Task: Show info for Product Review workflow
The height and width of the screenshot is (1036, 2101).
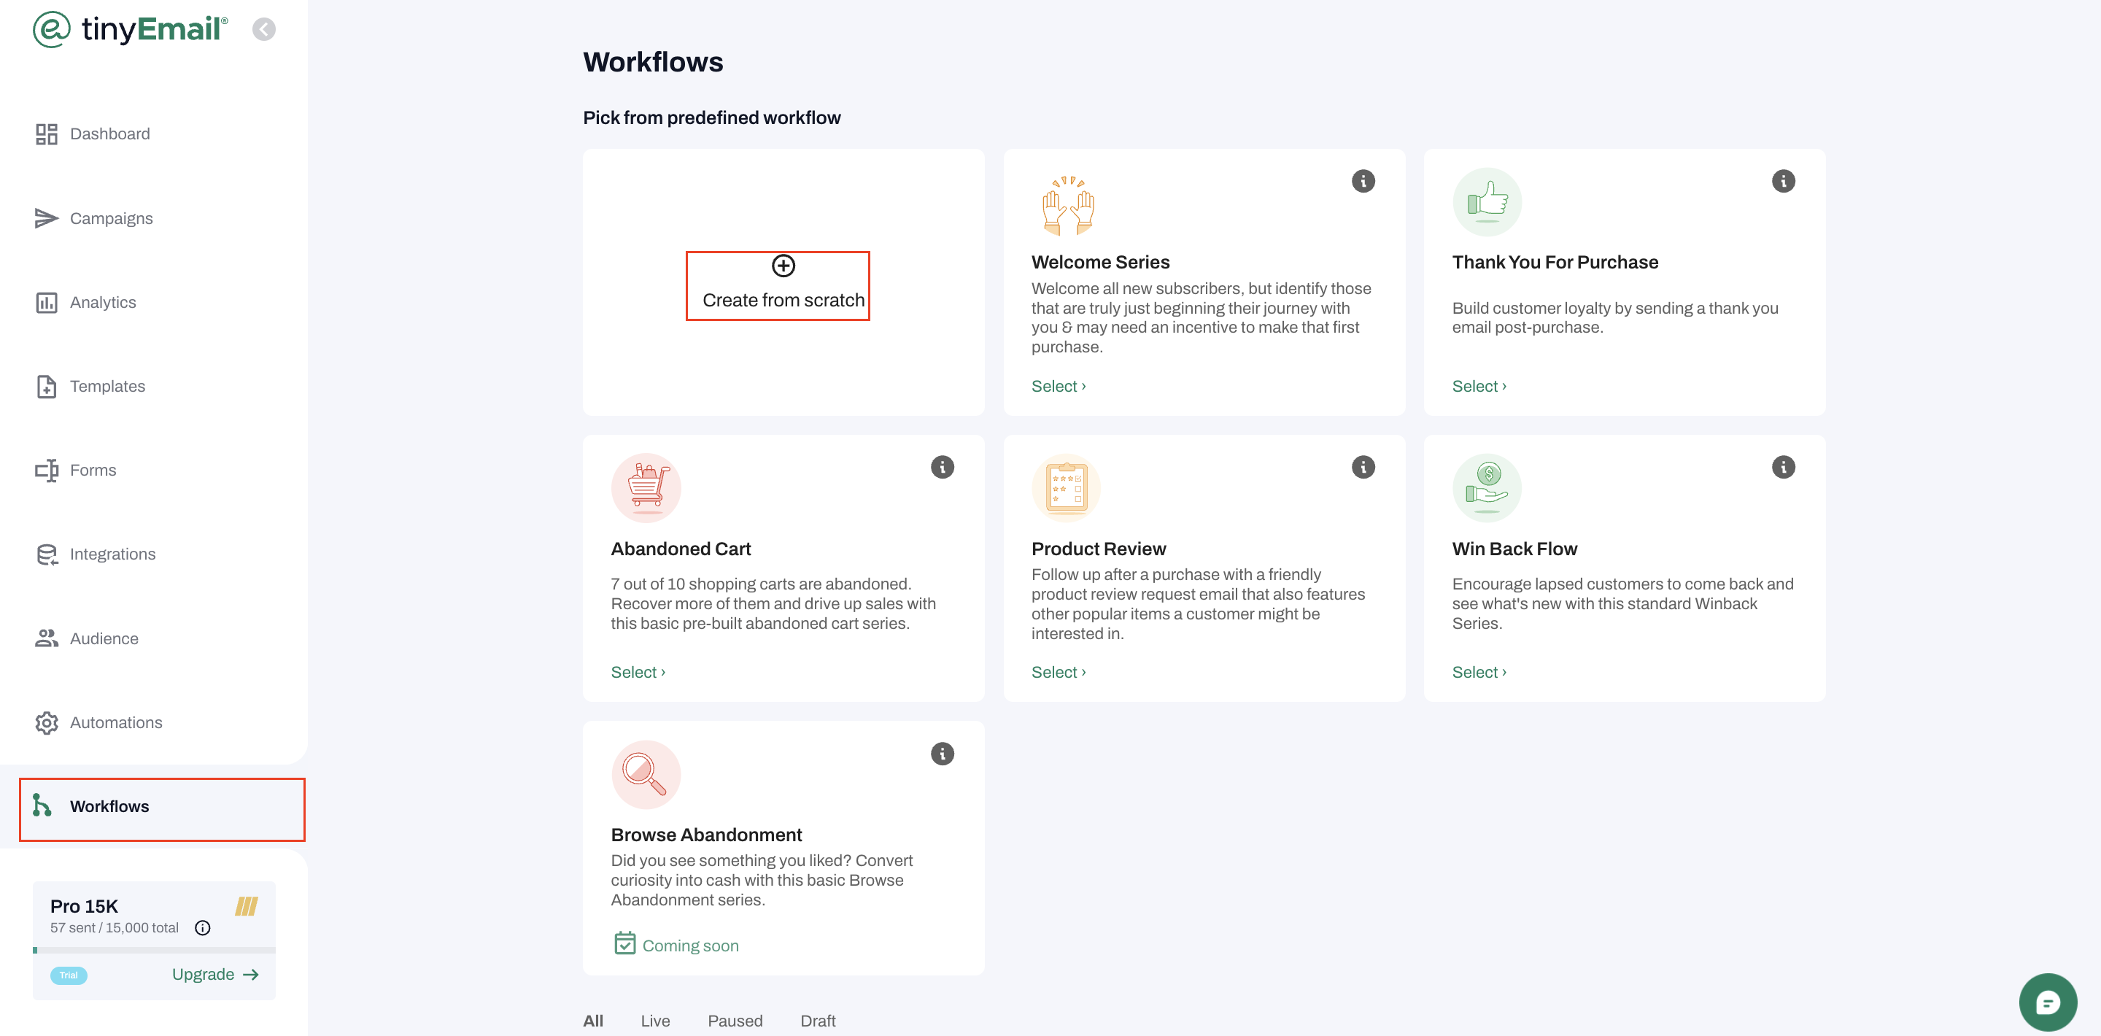Action: 1363,468
